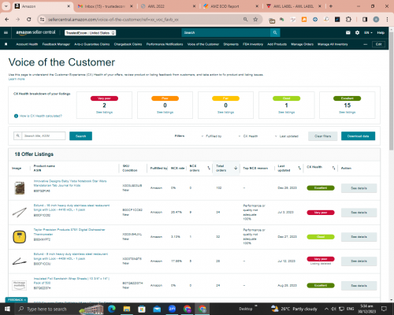Open the Windows Start menu
394x315 pixels.
[x=7, y=309]
